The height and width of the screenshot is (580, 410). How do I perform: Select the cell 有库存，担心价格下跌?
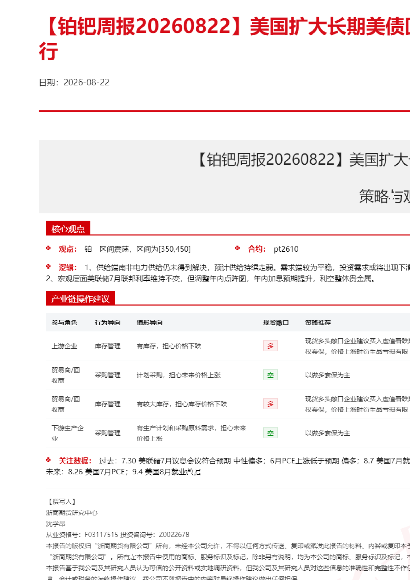point(169,346)
